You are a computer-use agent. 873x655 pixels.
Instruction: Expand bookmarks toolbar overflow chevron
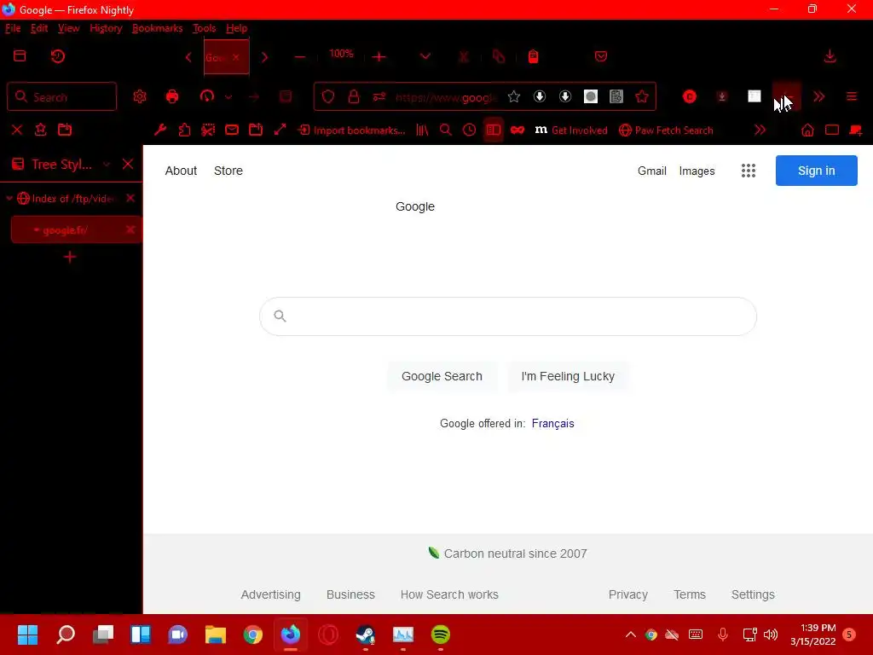(x=760, y=130)
